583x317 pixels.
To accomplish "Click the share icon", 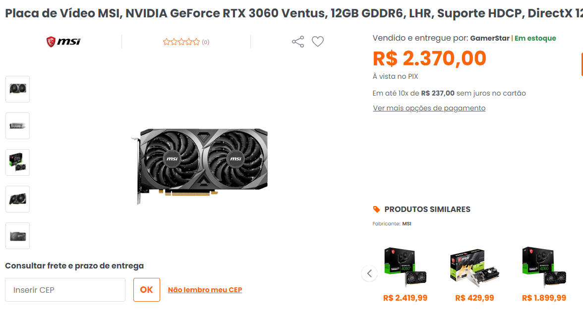I will point(298,42).
